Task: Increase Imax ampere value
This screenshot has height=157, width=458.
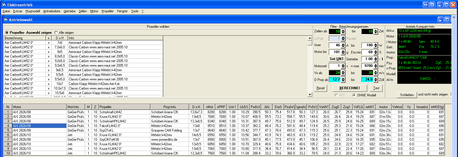Action: [343, 44]
